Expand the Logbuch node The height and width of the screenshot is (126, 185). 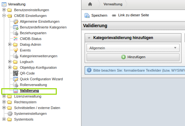pos(10,62)
